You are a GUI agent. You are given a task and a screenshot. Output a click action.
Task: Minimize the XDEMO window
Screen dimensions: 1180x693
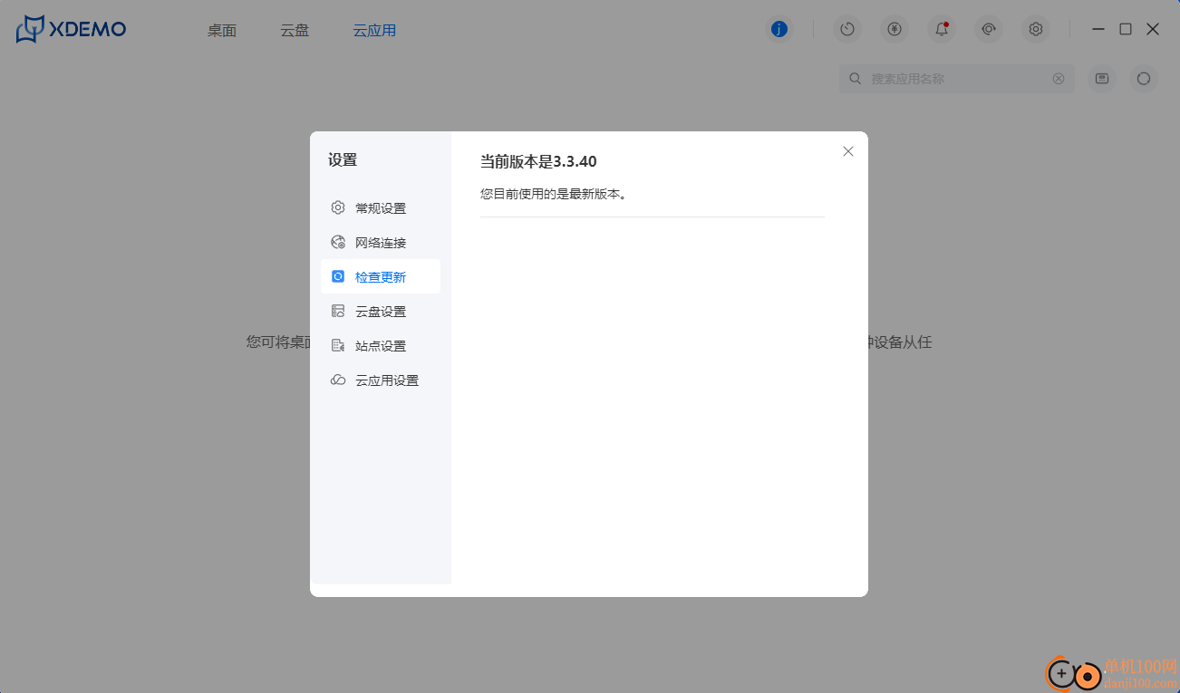pyautogui.click(x=1098, y=29)
